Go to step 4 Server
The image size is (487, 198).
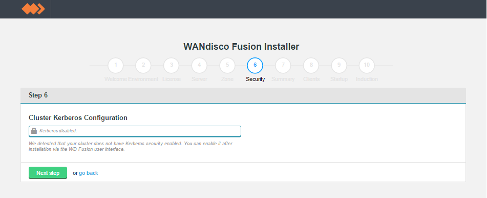(x=199, y=65)
